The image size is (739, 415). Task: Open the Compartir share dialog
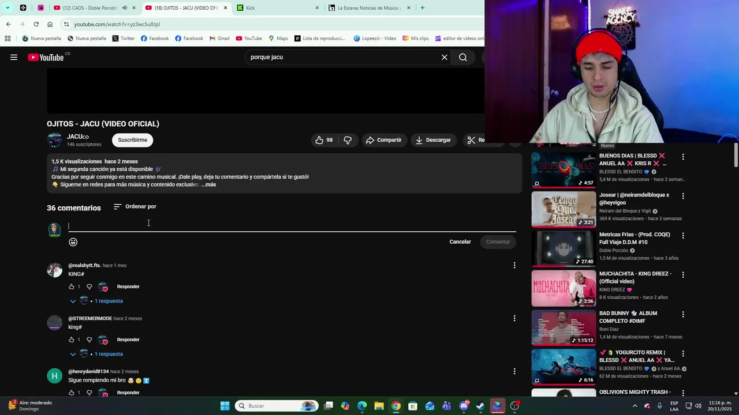pyautogui.click(x=384, y=140)
